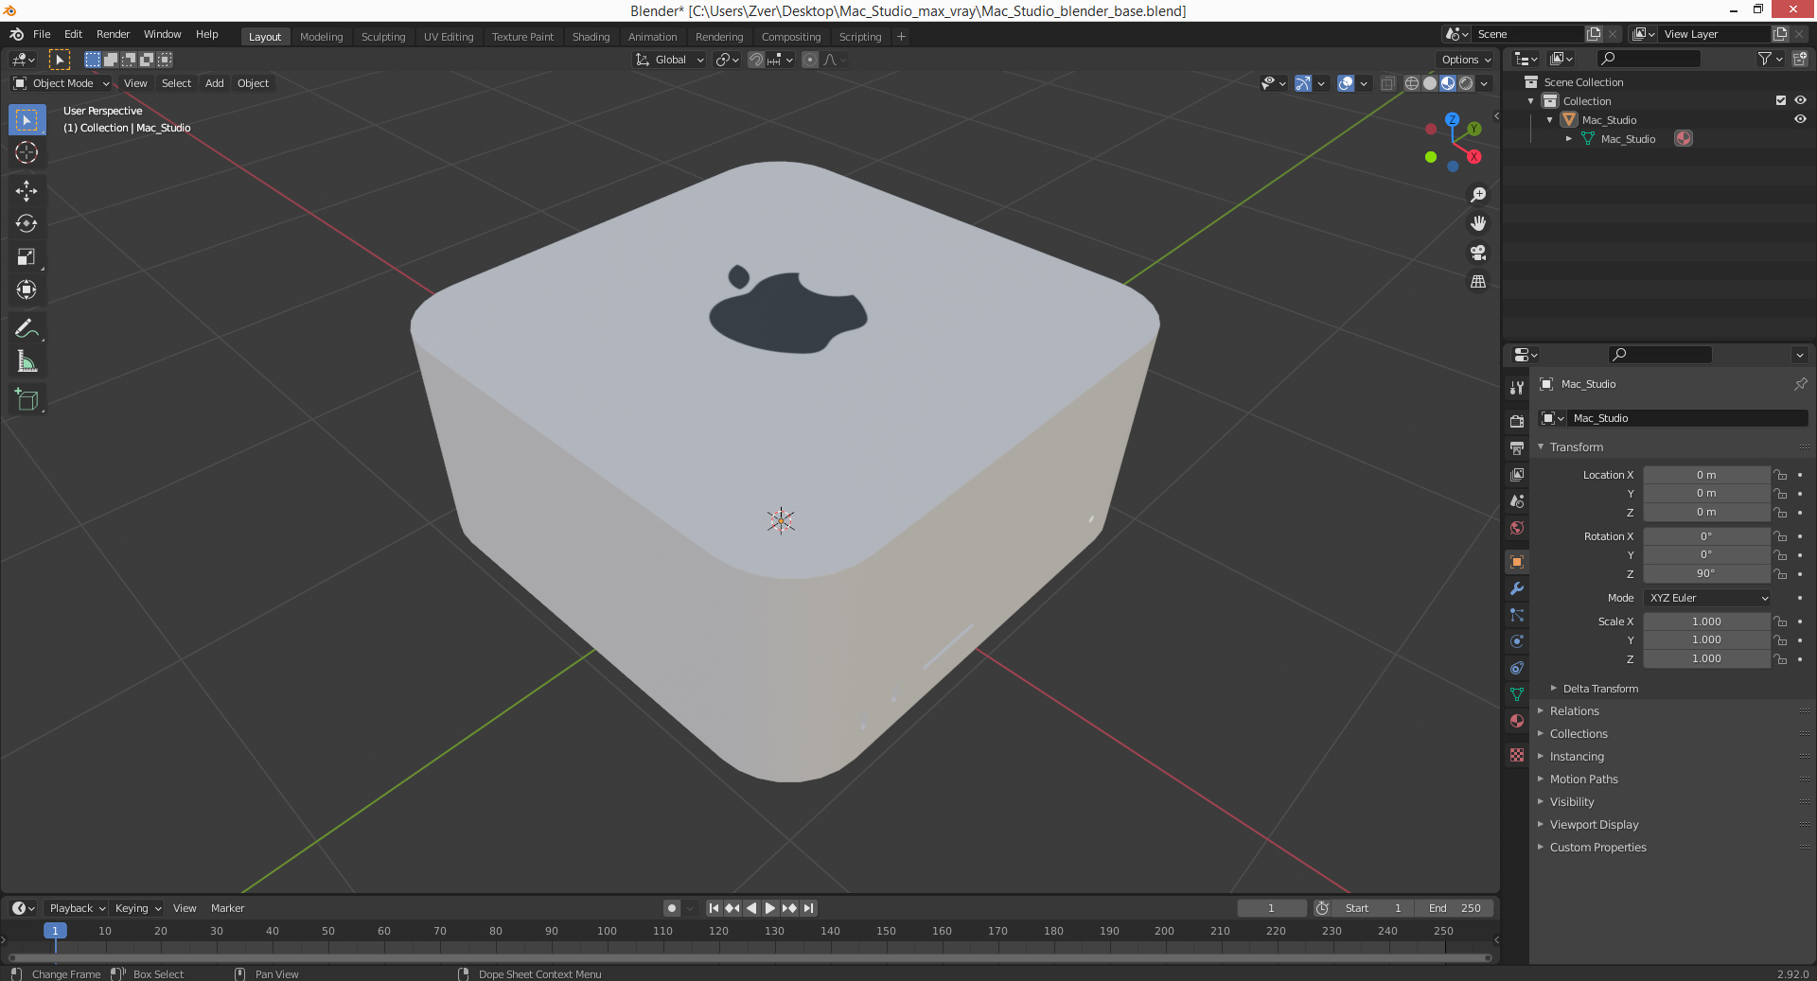Open Object Constraints properties tab
Viewport: 1817px width, 981px height.
tap(1517, 668)
